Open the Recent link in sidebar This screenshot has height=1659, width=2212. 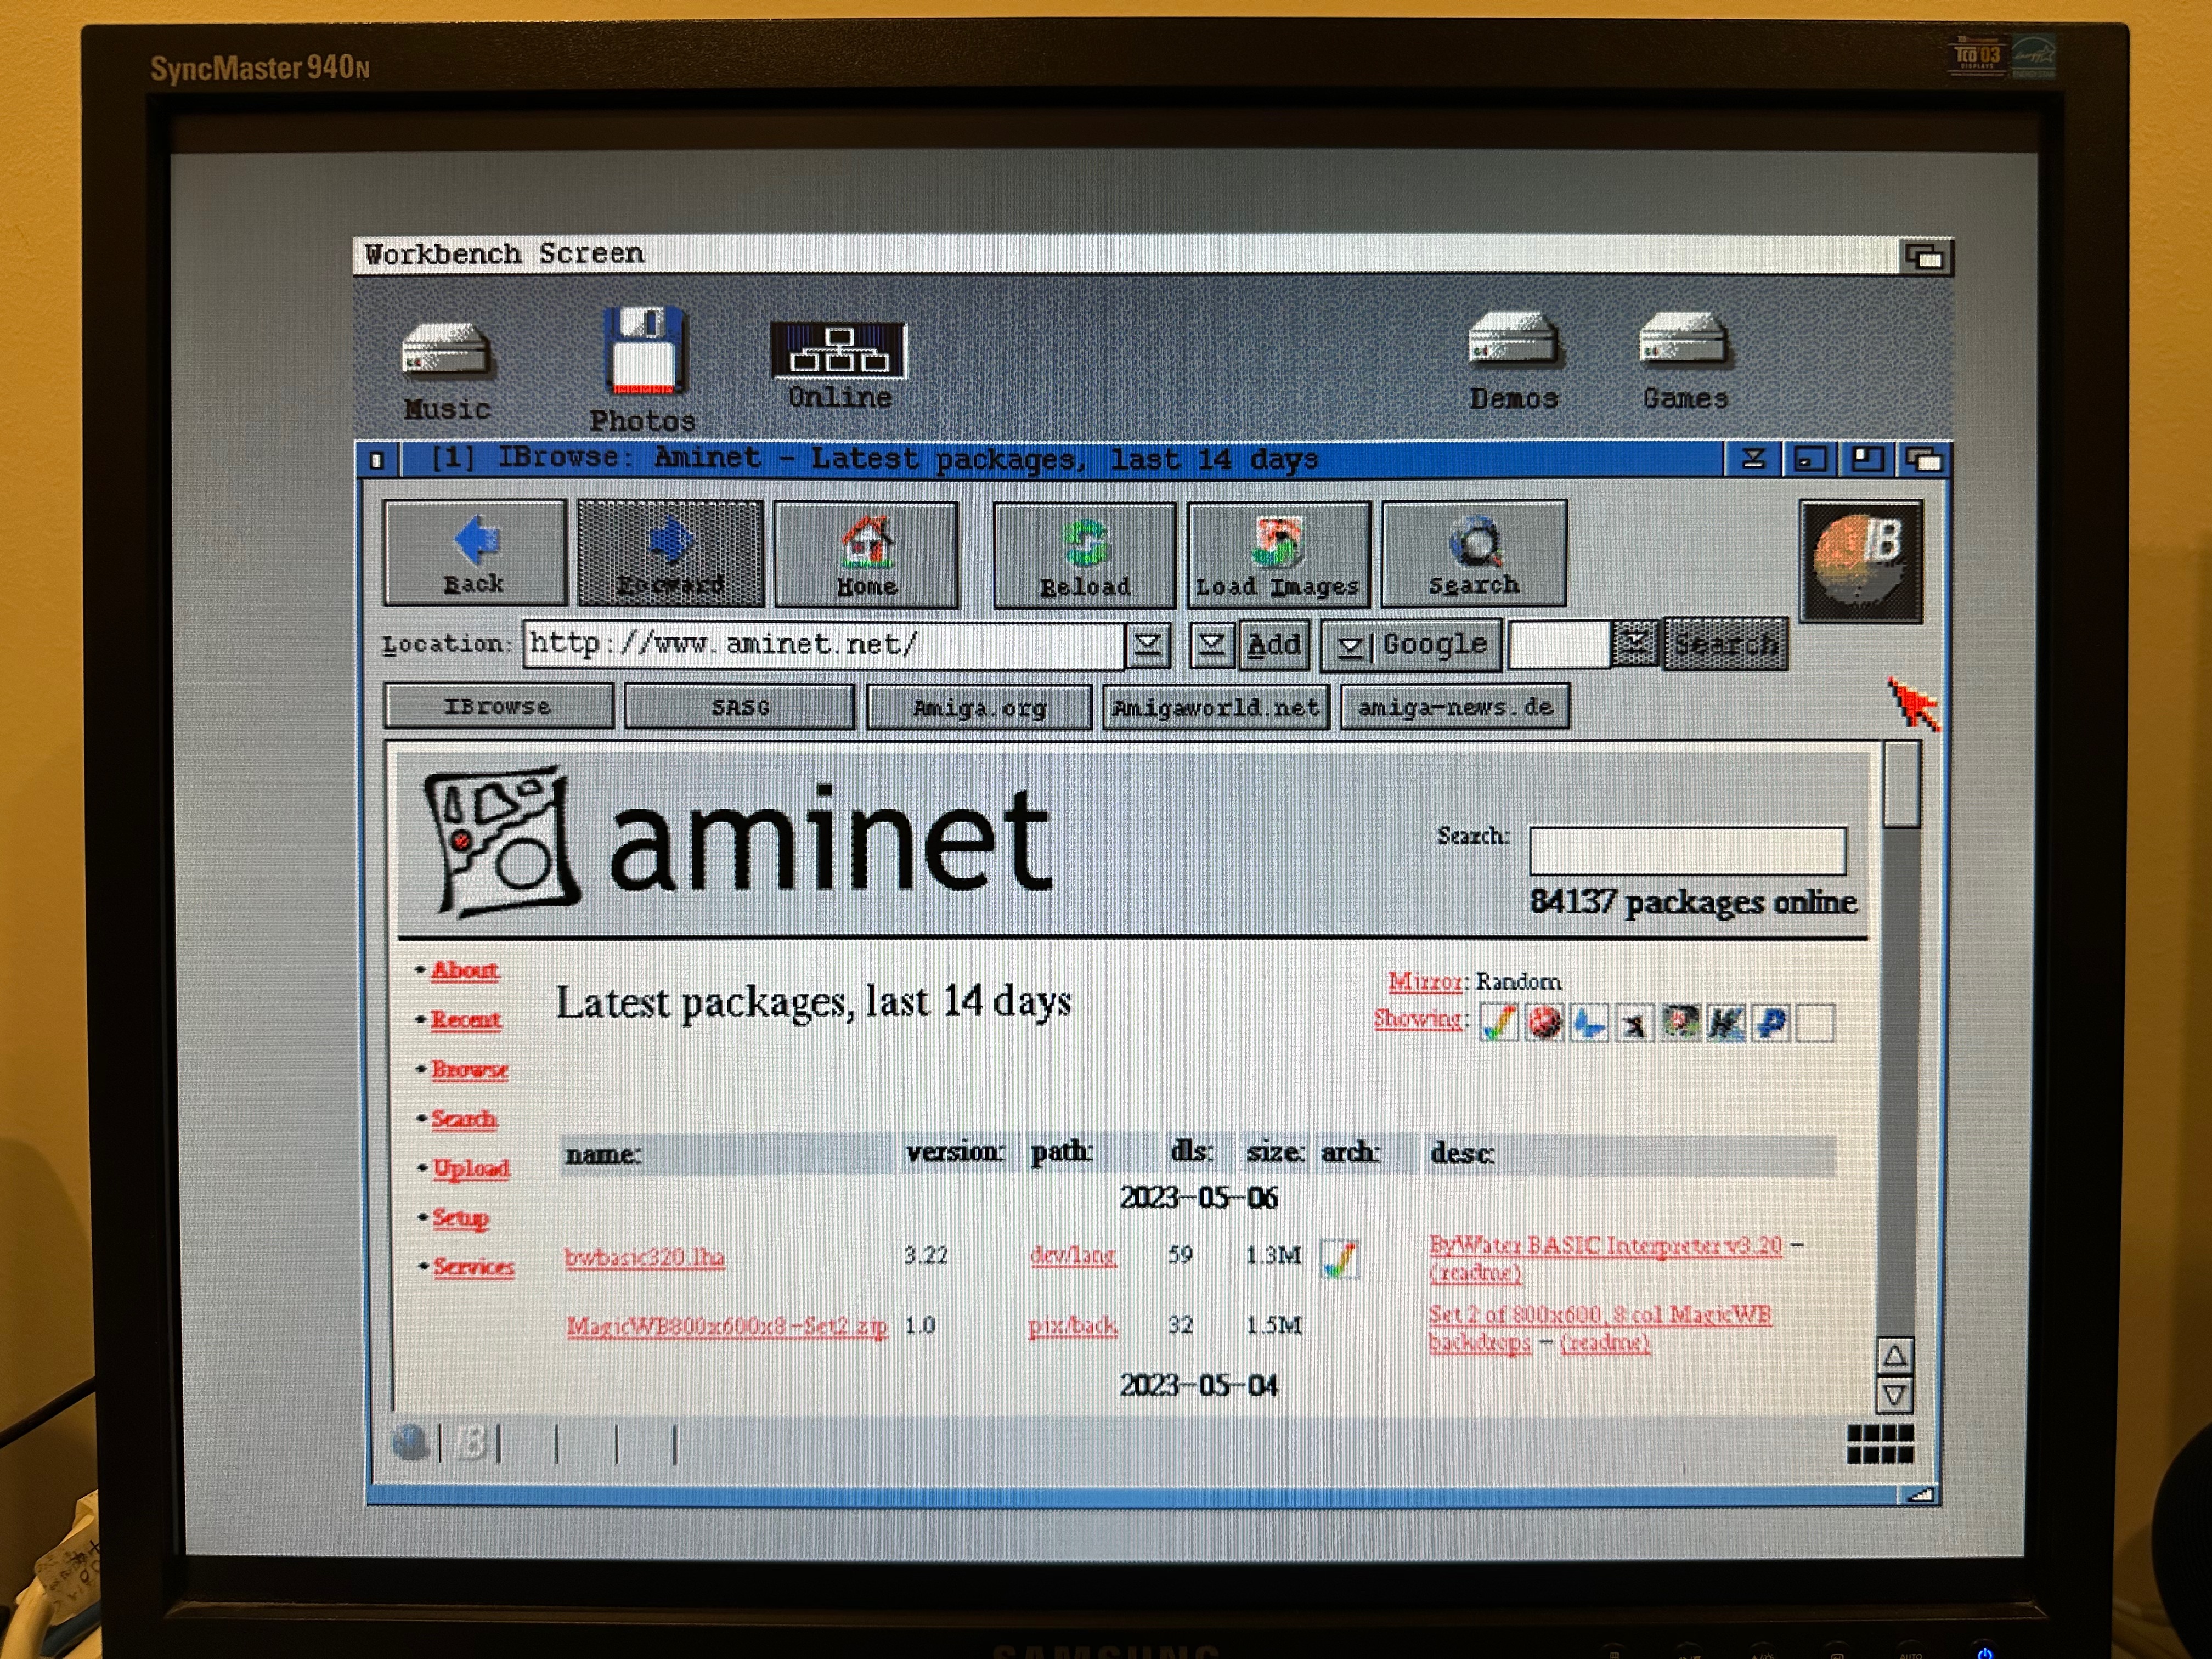coord(466,1020)
